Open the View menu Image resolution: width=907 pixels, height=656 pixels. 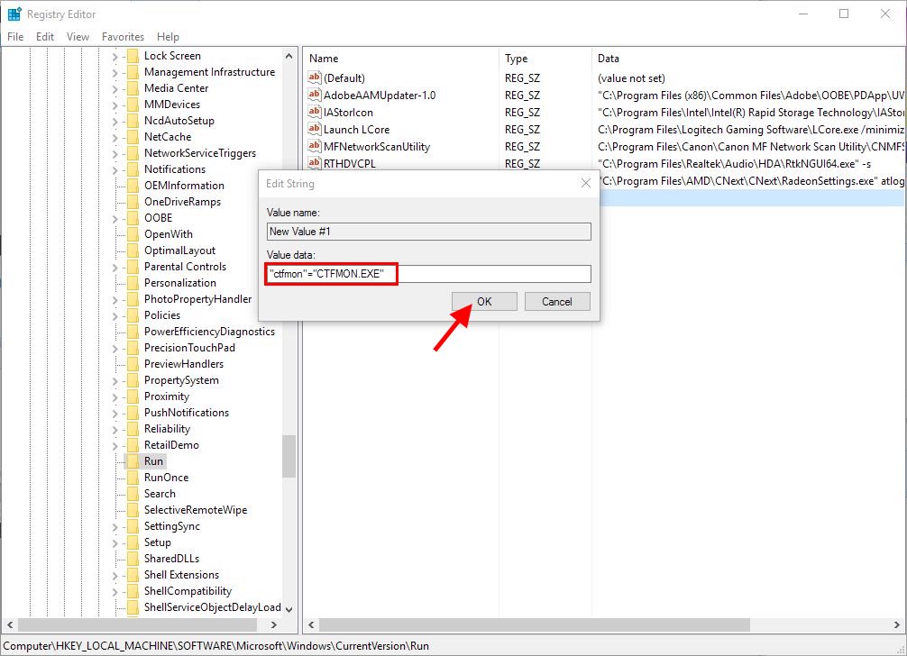tap(77, 37)
